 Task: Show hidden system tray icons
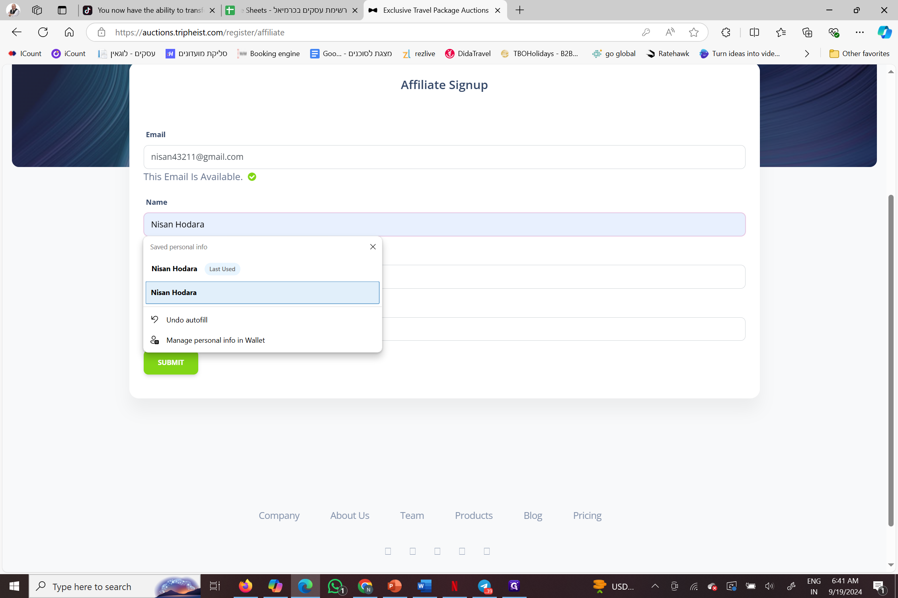coord(655,586)
